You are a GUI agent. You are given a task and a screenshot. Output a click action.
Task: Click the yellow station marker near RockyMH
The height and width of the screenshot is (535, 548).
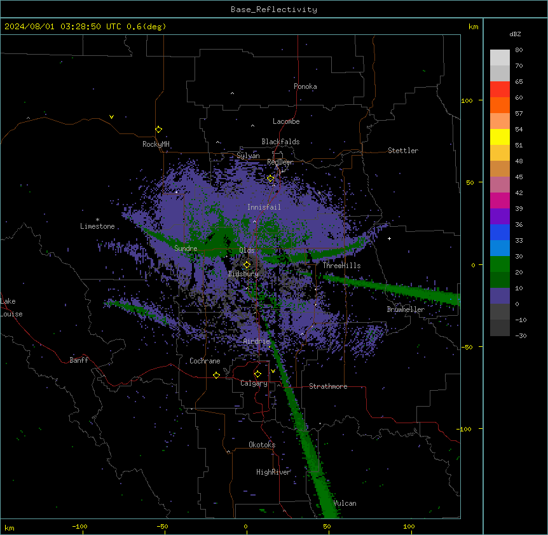(x=158, y=129)
